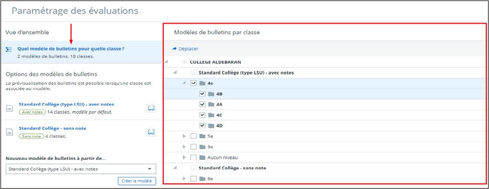Uncheck the 4A class checkbox
The width and height of the screenshot is (489, 189).
click(x=203, y=105)
